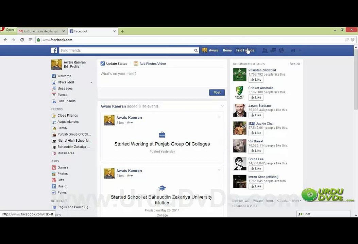The width and height of the screenshot is (358, 244).
Task: Open the Chat bar
Action: (323, 214)
